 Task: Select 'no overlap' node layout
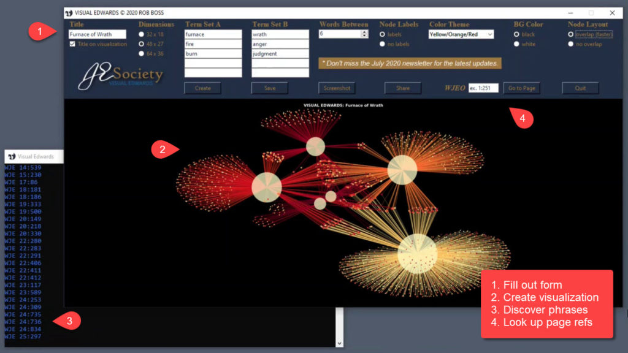point(571,44)
